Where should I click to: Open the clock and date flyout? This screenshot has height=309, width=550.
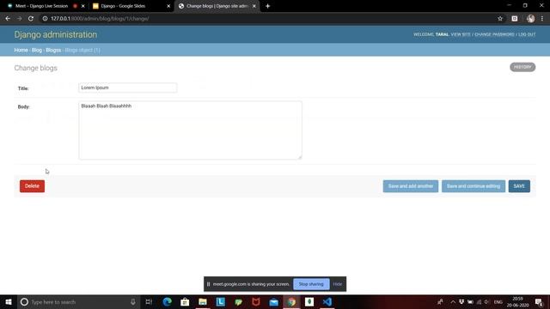coord(517,302)
